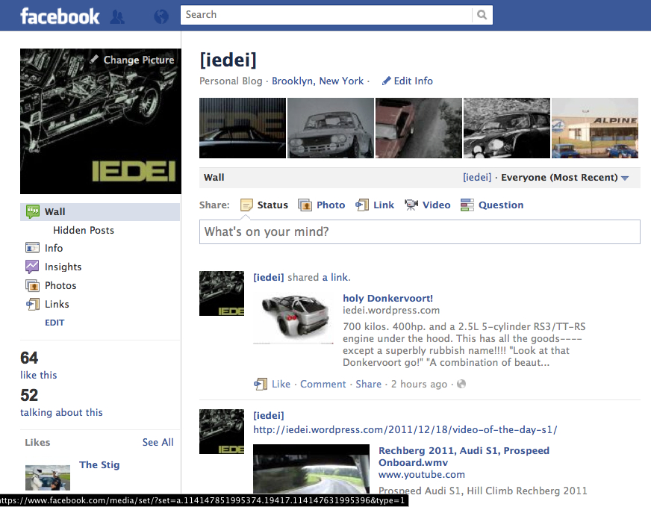Open the Alpine building photo thumbnail
This screenshot has height=507, width=651.
pos(595,128)
